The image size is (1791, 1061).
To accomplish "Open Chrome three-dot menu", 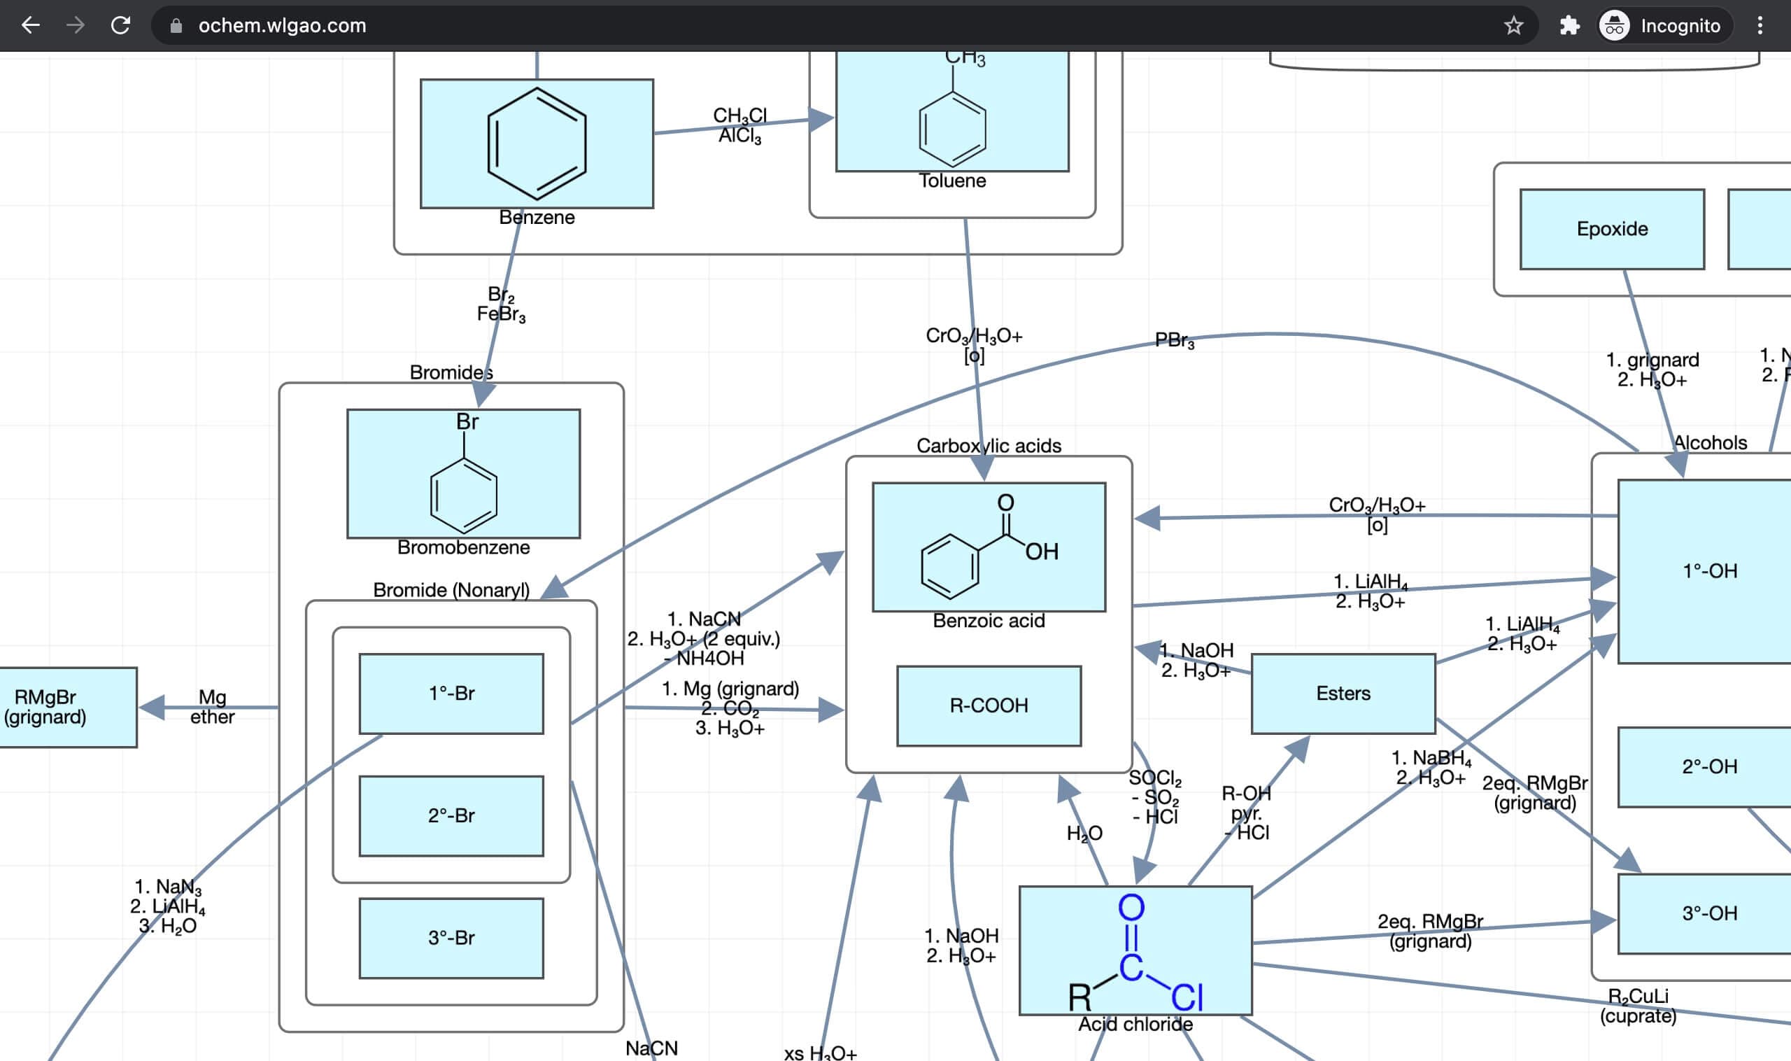I will click(1760, 26).
